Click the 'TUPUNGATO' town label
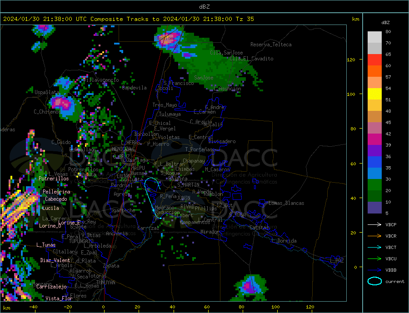Screen dimensions: 409x313 click(x=81, y=241)
